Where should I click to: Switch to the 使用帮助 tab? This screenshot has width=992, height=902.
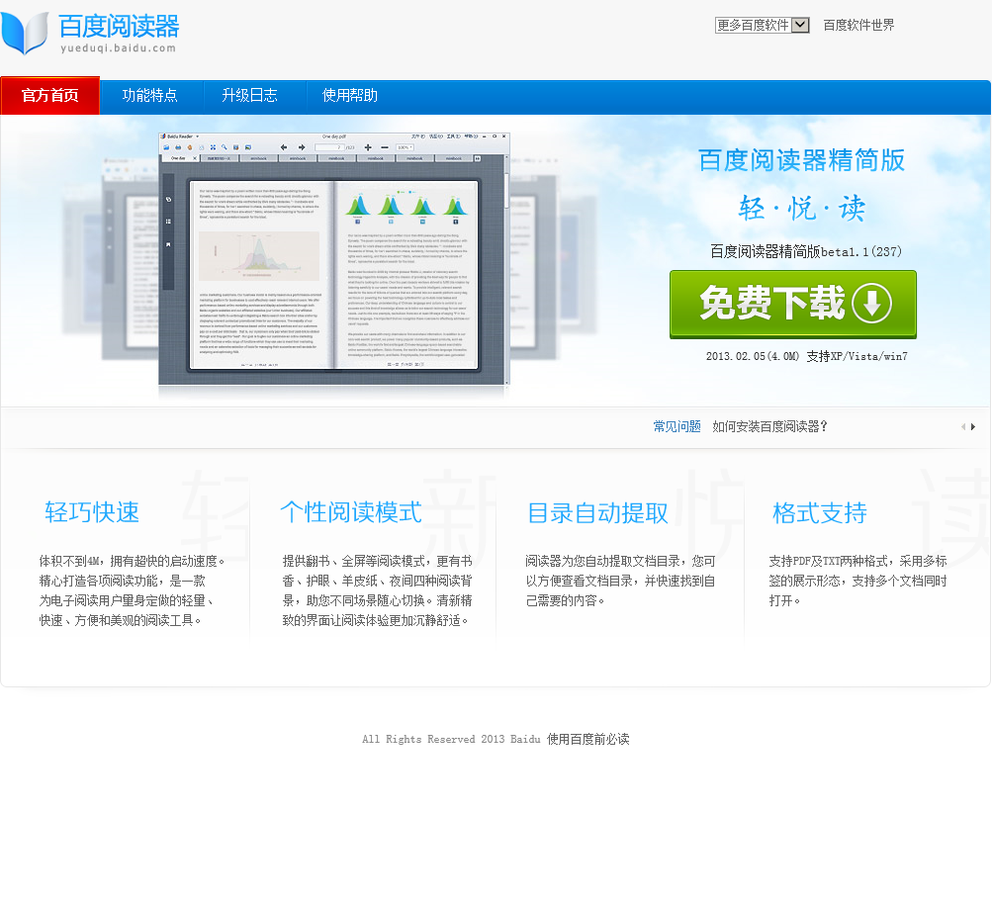click(350, 96)
